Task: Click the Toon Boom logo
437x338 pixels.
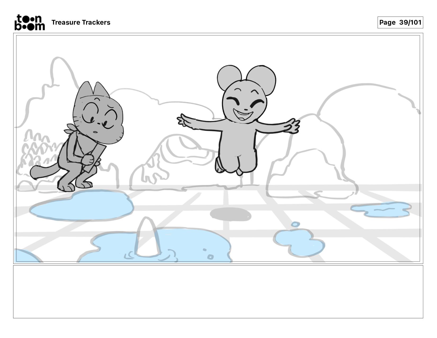Action: 30,23
